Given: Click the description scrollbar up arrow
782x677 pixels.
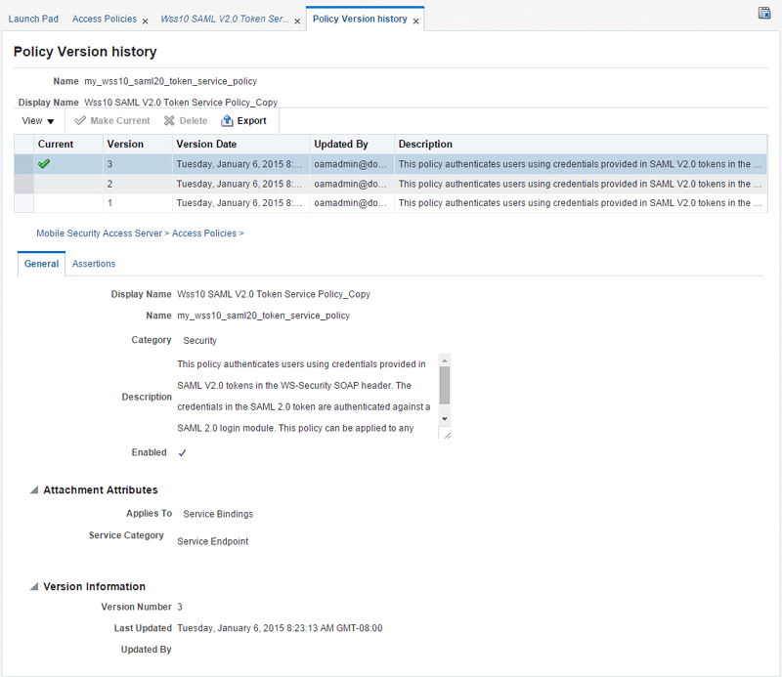Looking at the screenshot, I should pos(445,360).
